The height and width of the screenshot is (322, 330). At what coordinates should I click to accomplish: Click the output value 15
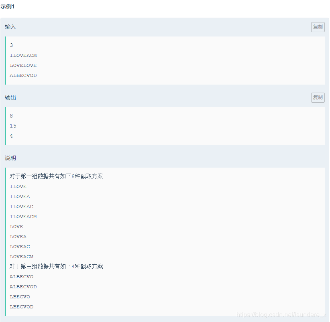(x=12, y=126)
